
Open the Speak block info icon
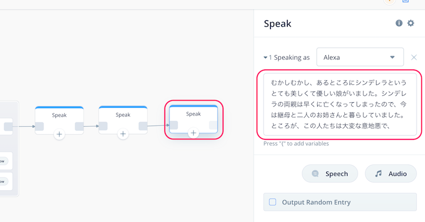tap(399, 23)
